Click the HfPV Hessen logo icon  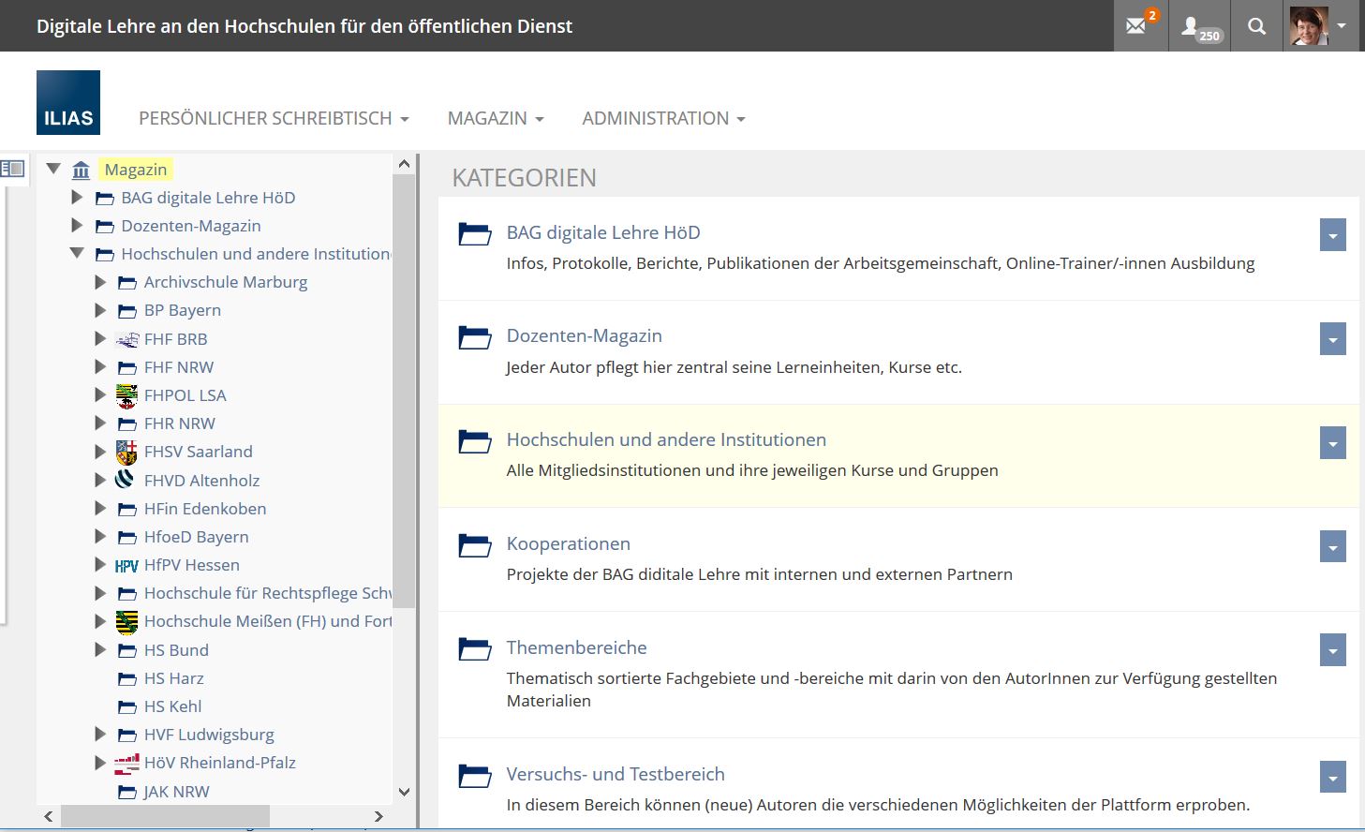click(126, 566)
